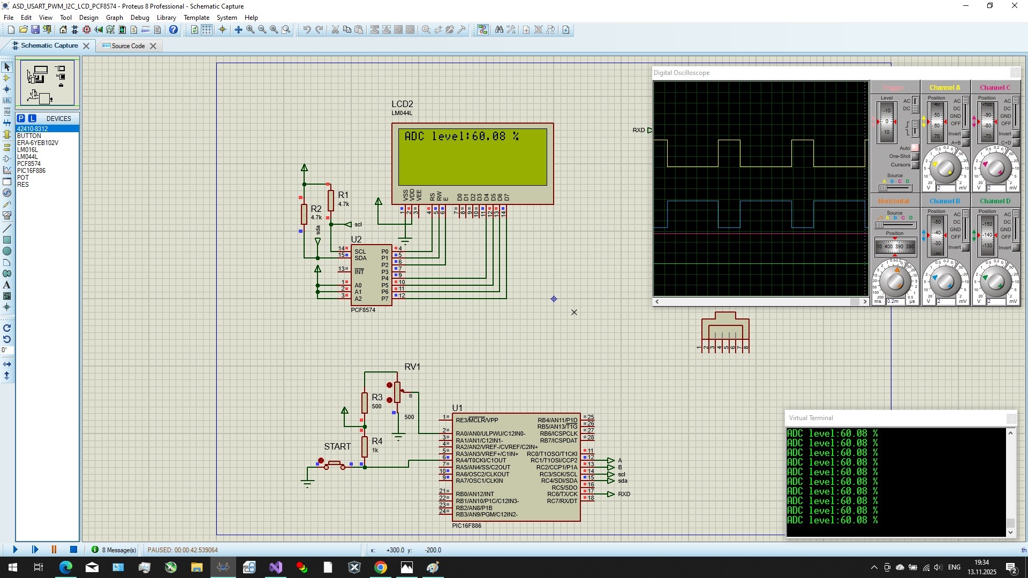The height and width of the screenshot is (578, 1028).
Task: Switch to the Source Code tab
Action: [128, 46]
